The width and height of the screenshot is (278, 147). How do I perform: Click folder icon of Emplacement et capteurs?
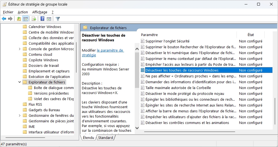tap(25, 71)
